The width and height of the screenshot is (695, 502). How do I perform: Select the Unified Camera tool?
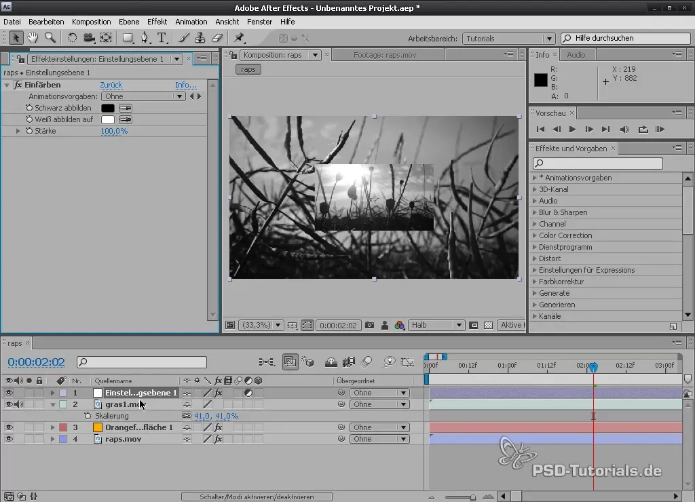(89, 38)
